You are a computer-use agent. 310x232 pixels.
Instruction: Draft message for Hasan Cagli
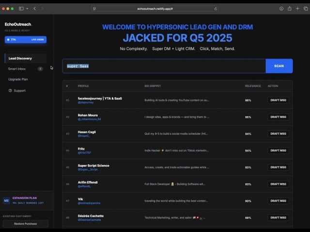[x=278, y=134]
